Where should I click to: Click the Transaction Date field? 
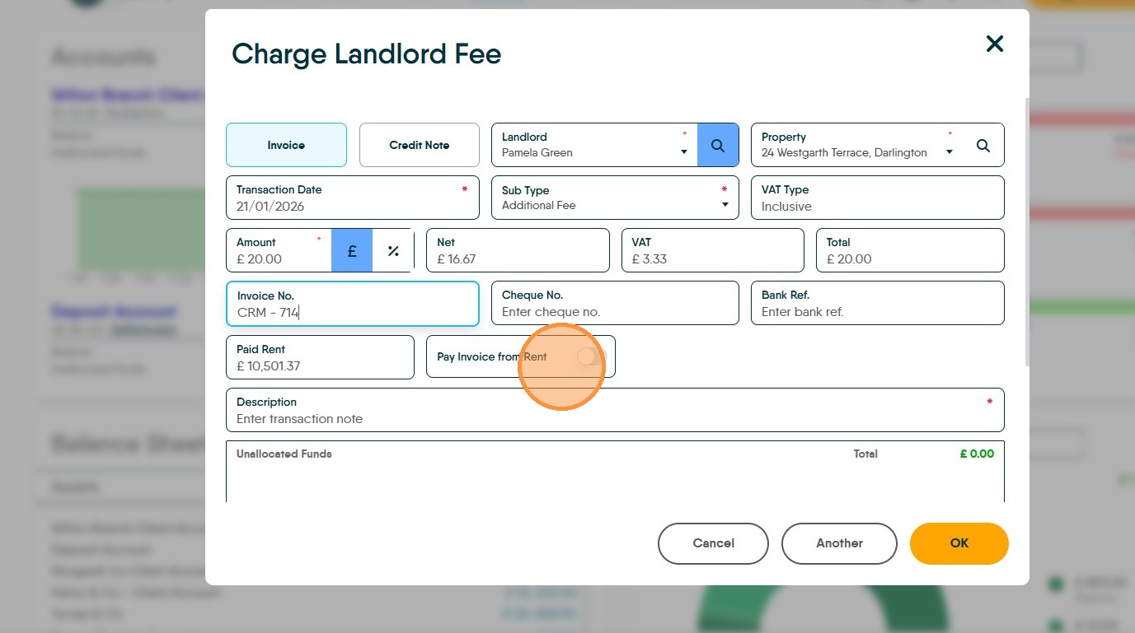click(x=353, y=198)
